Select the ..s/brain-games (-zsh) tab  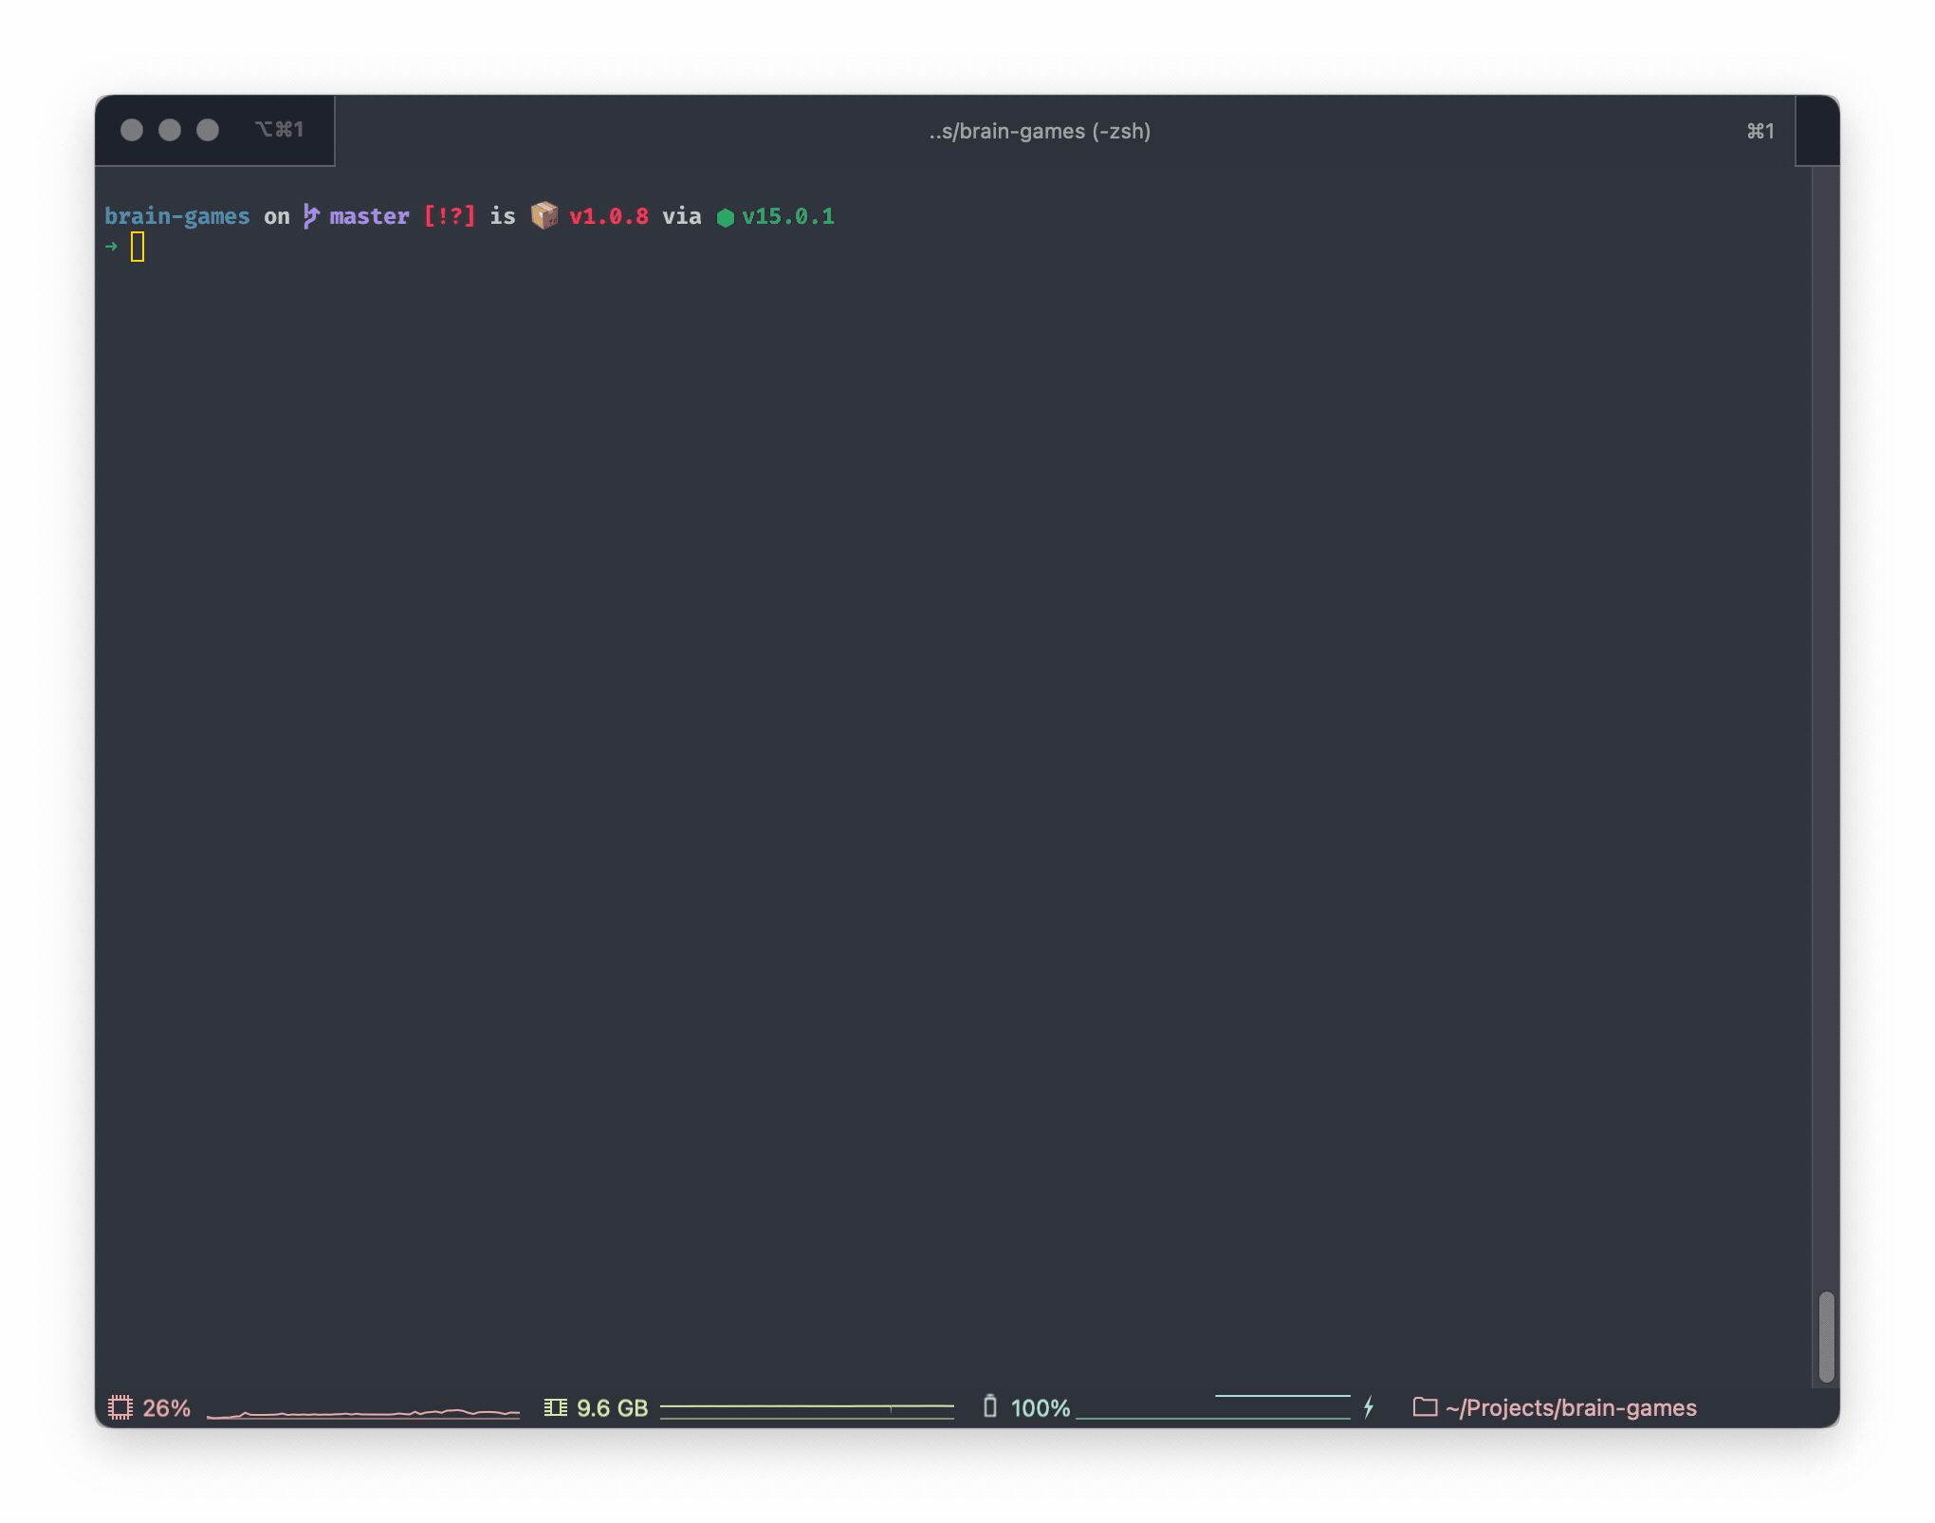(1040, 131)
